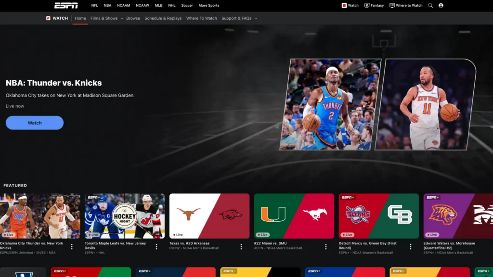Viewport: 493px width, 277px height.
Task: Open options menu for Thunder vs. Knicks
Action: [x=72, y=247]
